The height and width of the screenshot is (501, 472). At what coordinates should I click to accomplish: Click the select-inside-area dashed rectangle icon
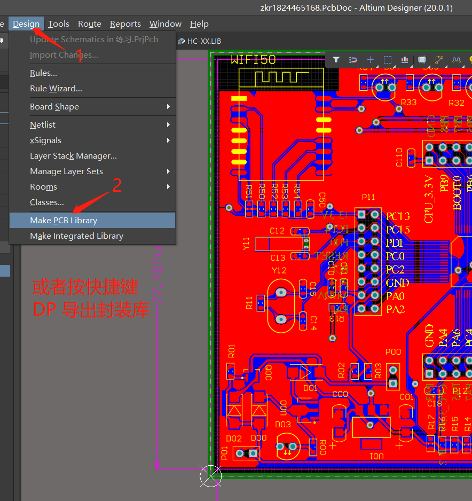[x=388, y=60]
